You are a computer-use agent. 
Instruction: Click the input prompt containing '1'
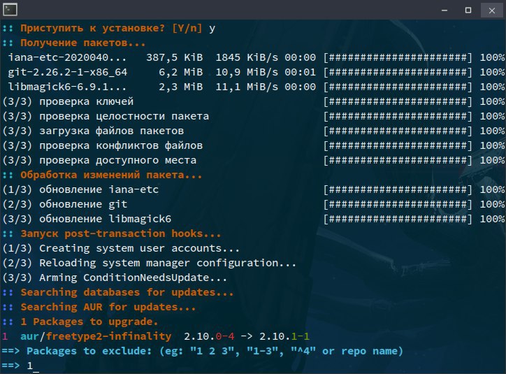20,366
